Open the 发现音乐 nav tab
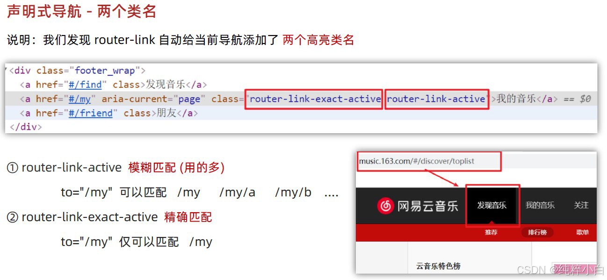This screenshot has width=607, height=280. (491, 205)
